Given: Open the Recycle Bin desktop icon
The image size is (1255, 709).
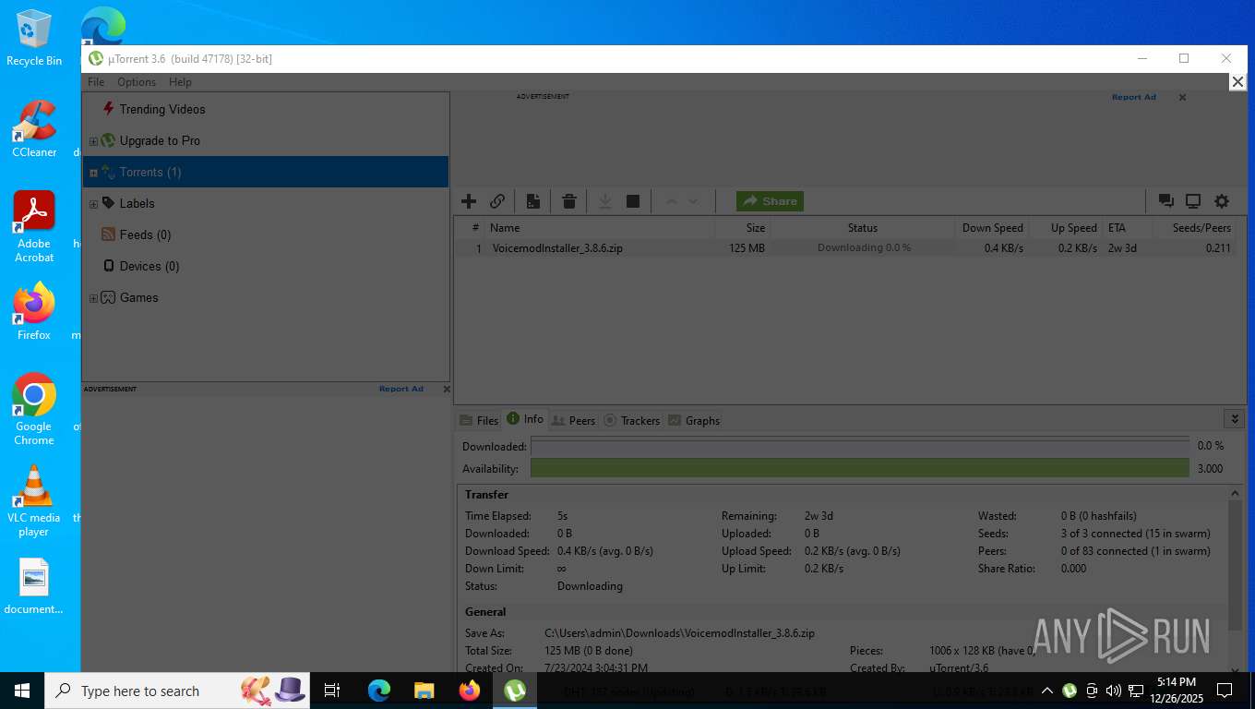Looking at the screenshot, I should click(x=34, y=38).
